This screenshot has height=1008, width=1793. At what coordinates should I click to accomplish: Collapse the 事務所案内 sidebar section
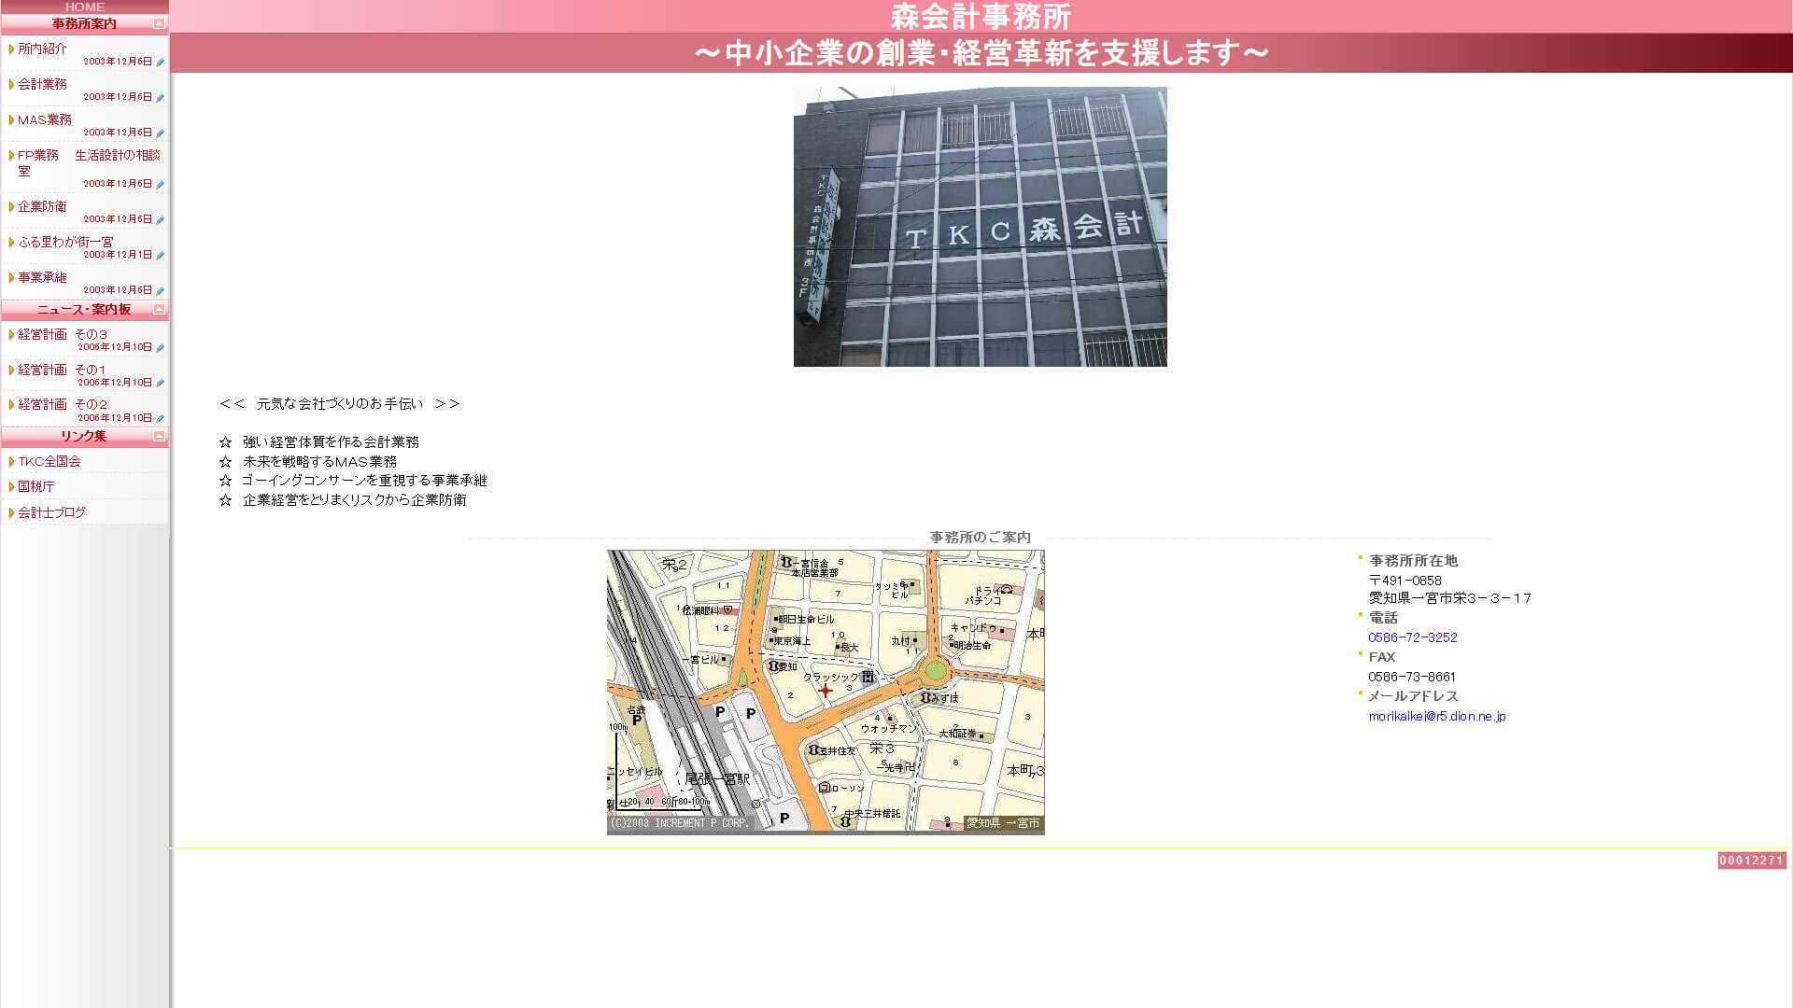coord(159,23)
